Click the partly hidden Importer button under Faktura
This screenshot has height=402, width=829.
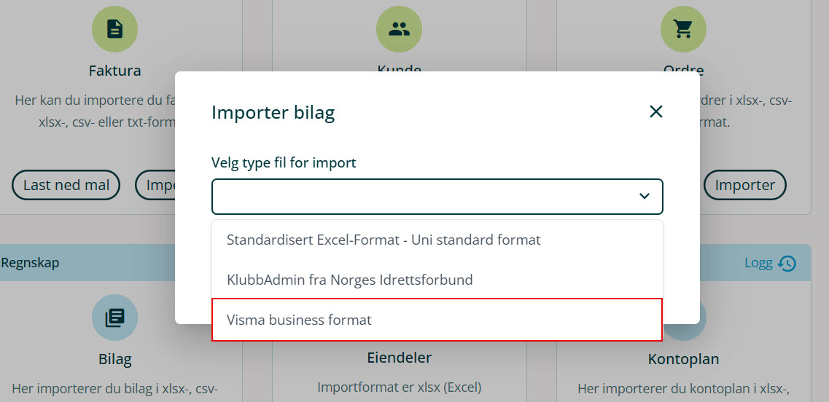pyautogui.click(x=155, y=185)
